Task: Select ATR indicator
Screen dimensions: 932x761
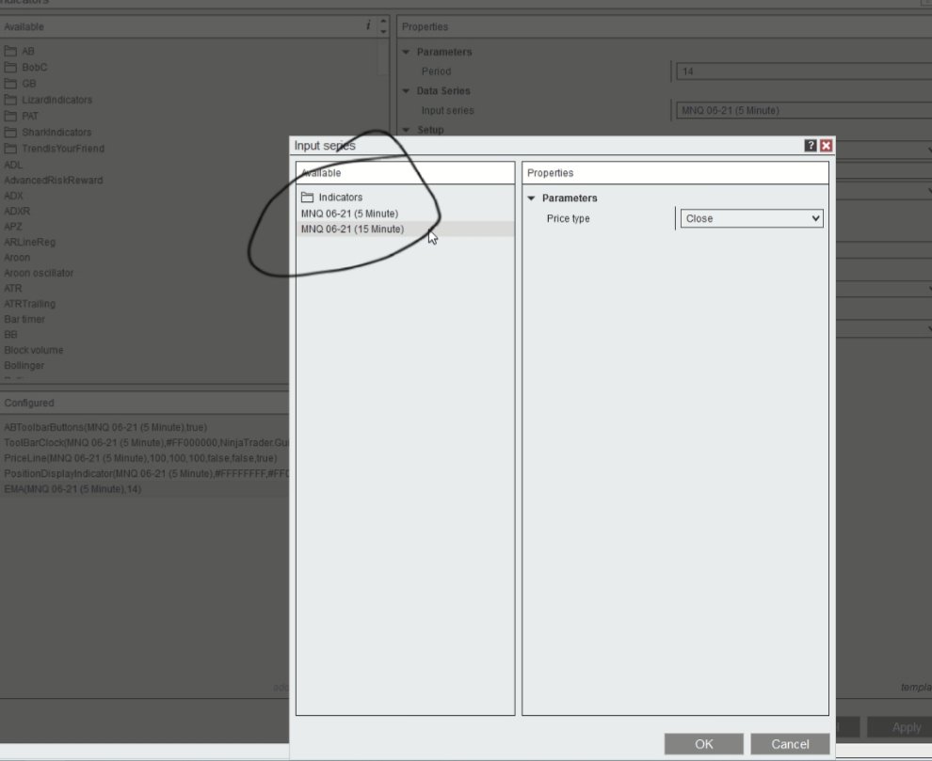Action: tap(13, 288)
